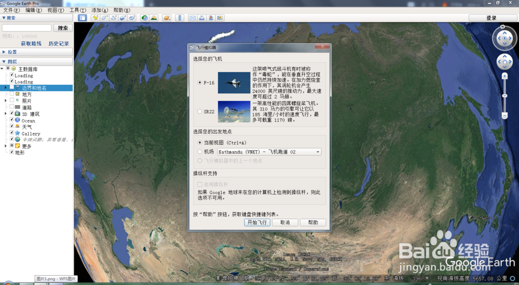This screenshot has width=519, height=285.
Task: Click the zoom slider handle
Action: coord(505,96)
